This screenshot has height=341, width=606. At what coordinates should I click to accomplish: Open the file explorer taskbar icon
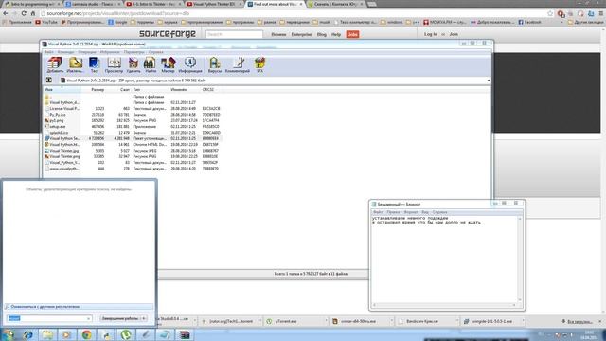tap(47, 334)
